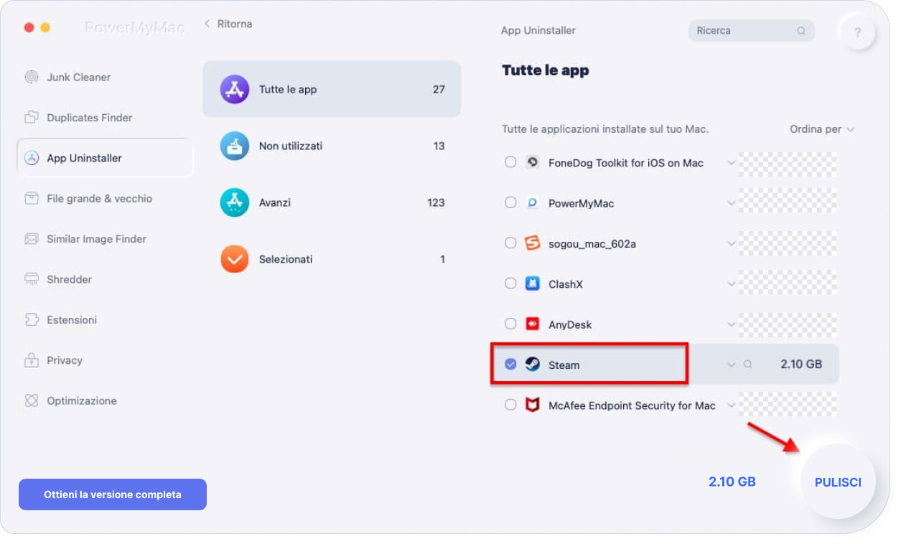Check the ClashX app checkbox
Image resolution: width=901 pixels, height=544 pixels.
510,284
